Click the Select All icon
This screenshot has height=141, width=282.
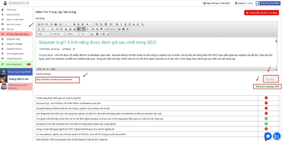click(x=106, y=24)
